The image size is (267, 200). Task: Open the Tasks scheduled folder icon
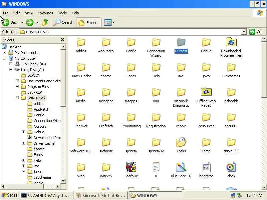click(181, 142)
